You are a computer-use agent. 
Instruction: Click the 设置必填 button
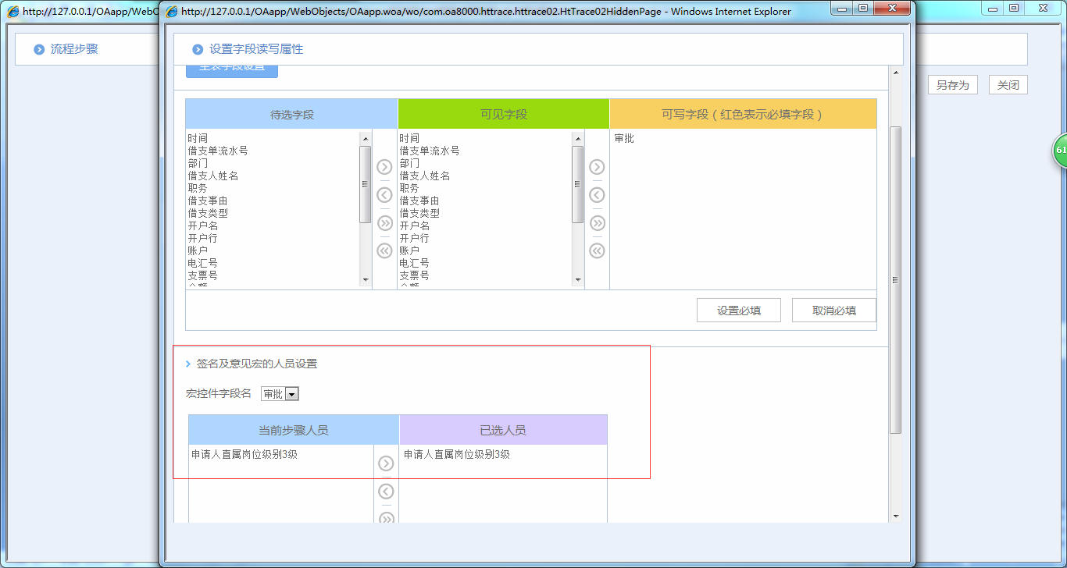[x=738, y=310]
